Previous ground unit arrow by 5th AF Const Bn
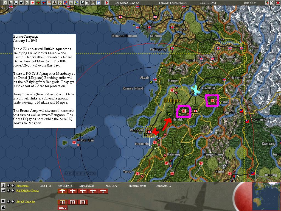This screenshot has width=281, height=211. [9, 201]
